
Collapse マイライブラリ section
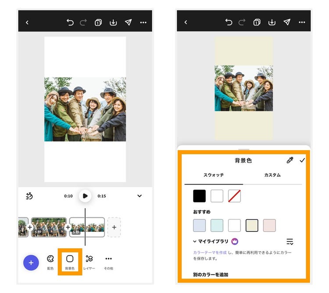(195, 241)
